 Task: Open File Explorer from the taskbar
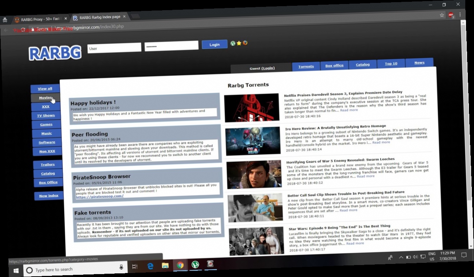165,265
